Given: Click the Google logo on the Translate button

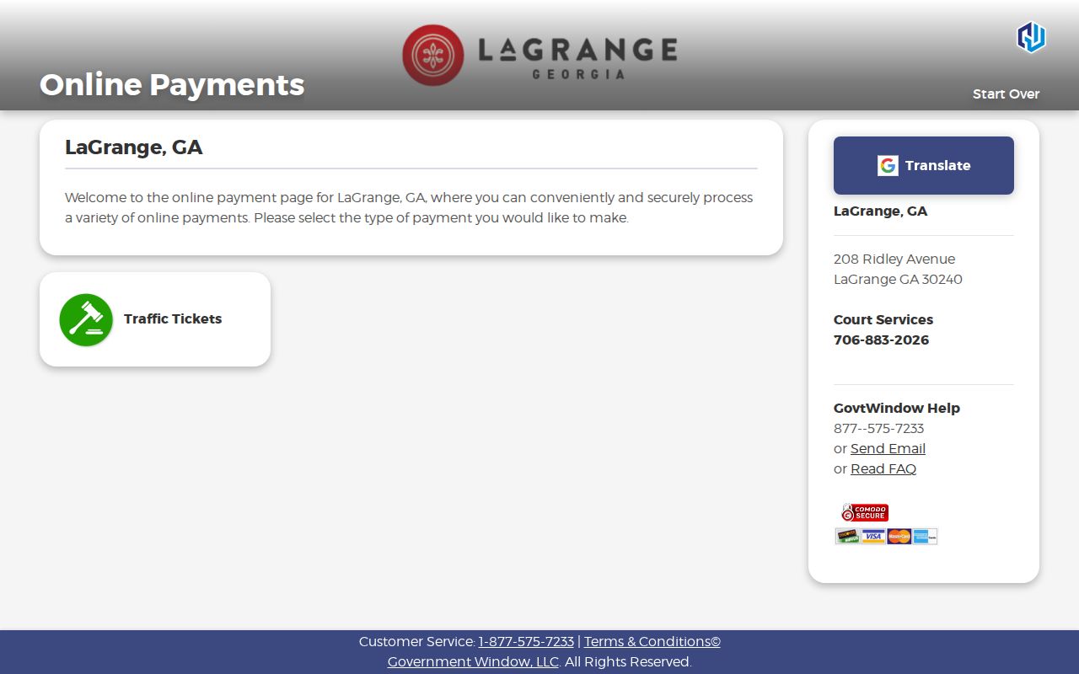Looking at the screenshot, I should pyautogui.click(x=888, y=165).
